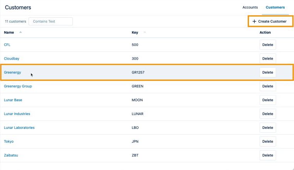Click the Create Customer button
The height and width of the screenshot is (170, 294).
coord(269,22)
